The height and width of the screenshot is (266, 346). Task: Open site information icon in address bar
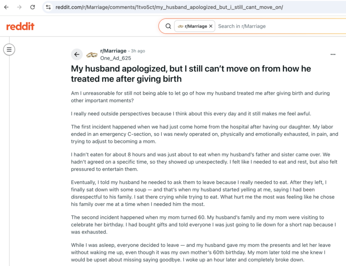click(x=48, y=7)
